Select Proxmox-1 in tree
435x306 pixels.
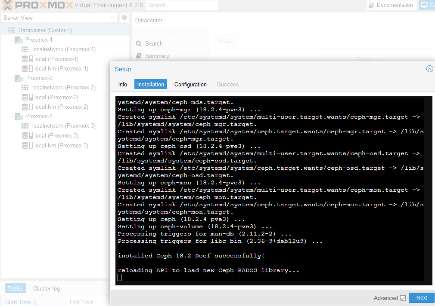click(x=39, y=40)
